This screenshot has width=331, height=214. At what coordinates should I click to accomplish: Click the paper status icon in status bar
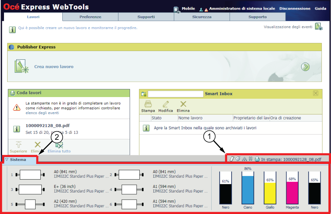tap(232, 159)
